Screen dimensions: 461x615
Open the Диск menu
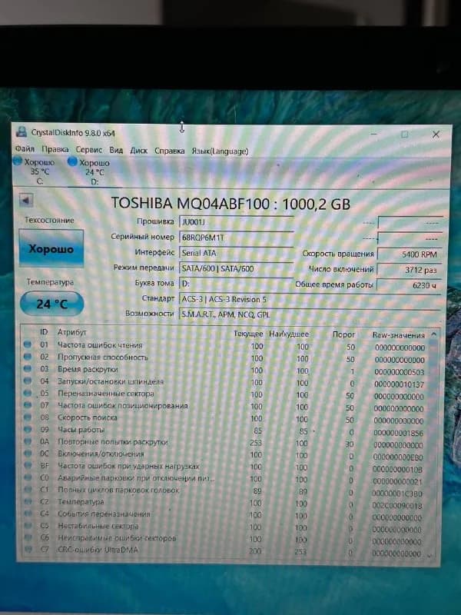pos(139,151)
